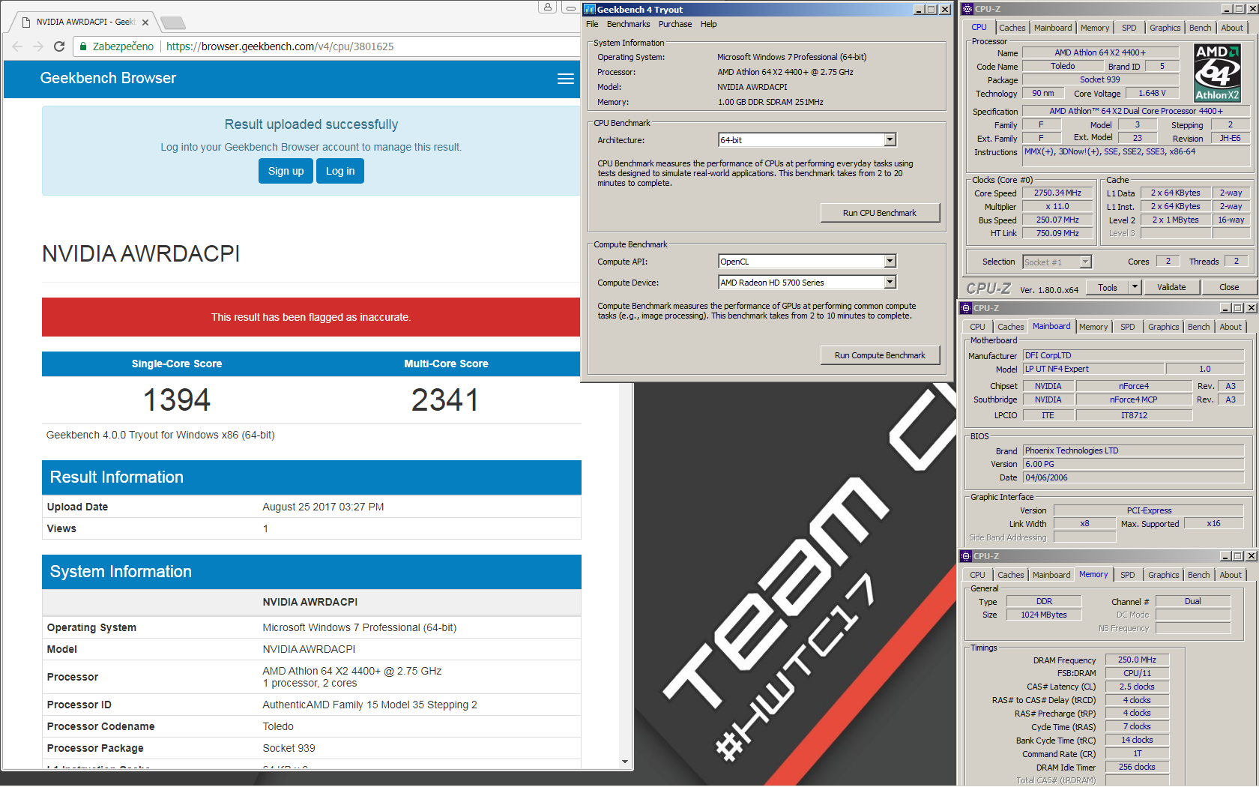Click the Memory Size value 1024 MBytes

tap(1044, 615)
